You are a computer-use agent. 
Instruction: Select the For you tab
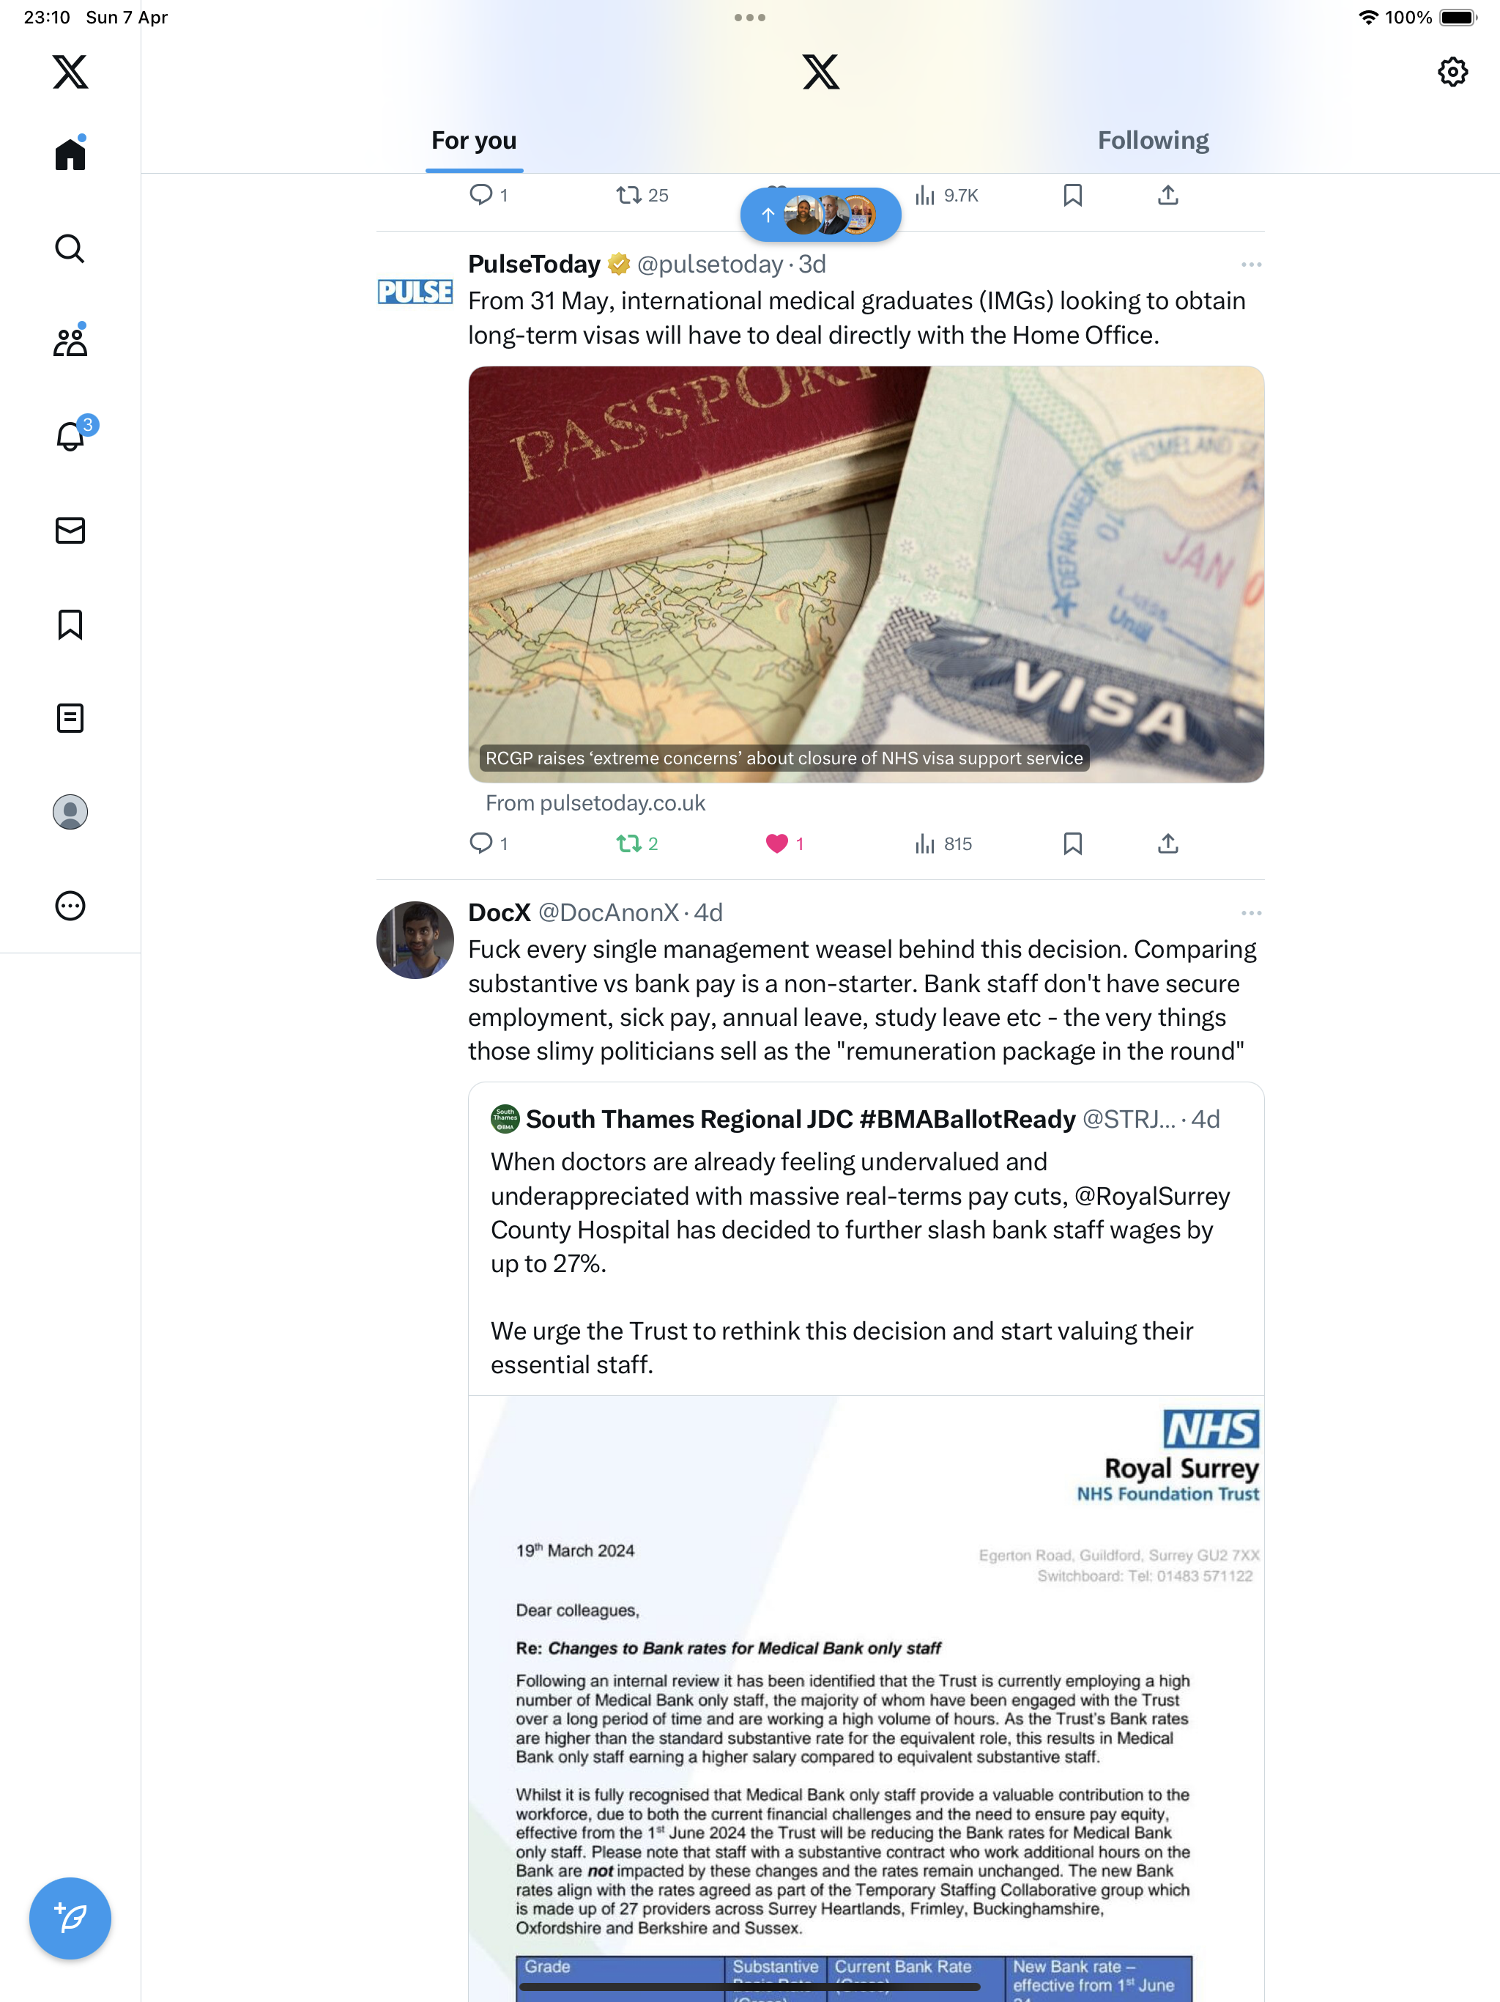[474, 140]
